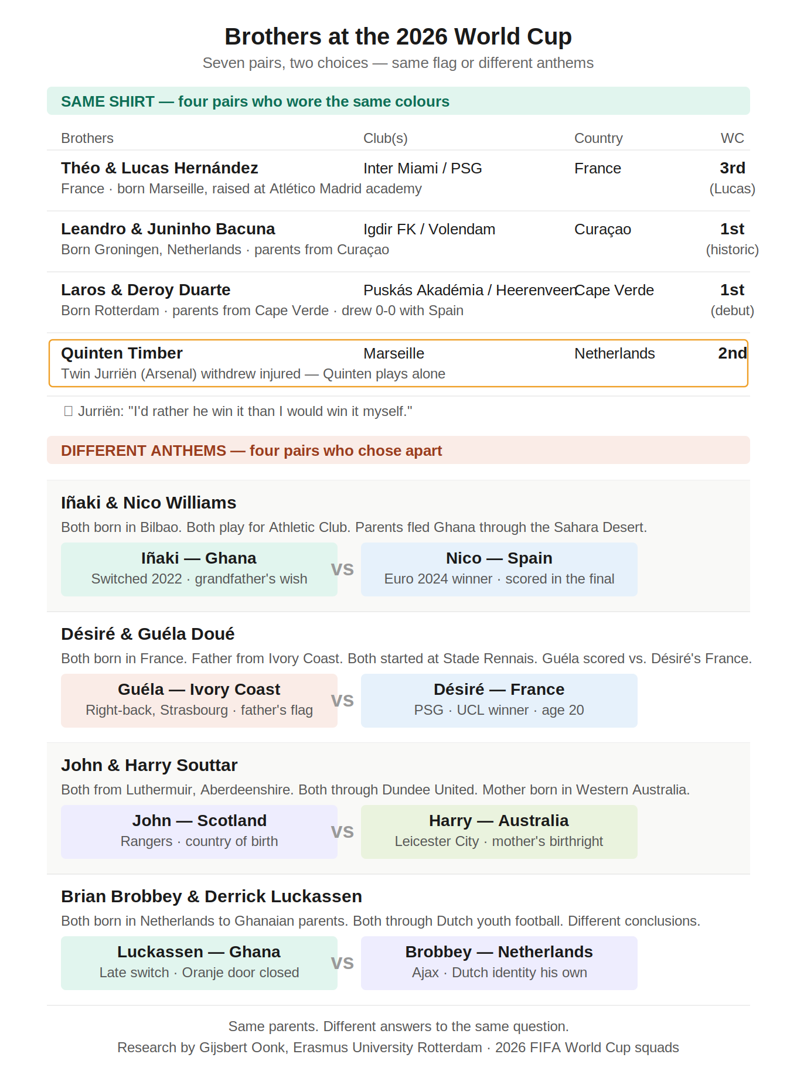This screenshot has width=797, height=1078.
Task: Select the Théo & Lucas Hernández row
Action: tap(398, 180)
